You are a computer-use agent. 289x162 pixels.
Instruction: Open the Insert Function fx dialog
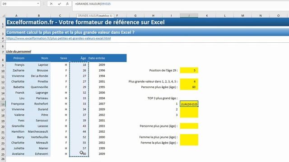point(67,4)
